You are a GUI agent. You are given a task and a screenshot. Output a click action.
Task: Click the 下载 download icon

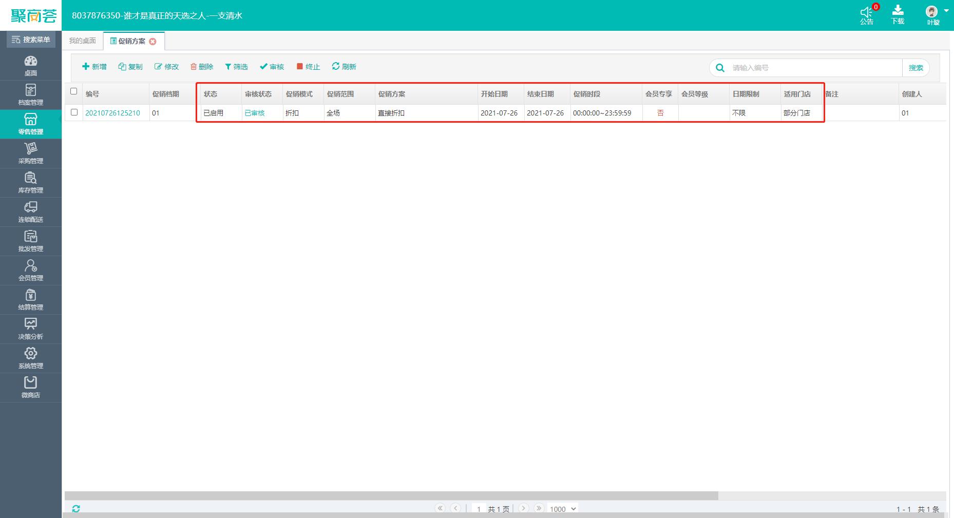pyautogui.click(x=898, y=10)
